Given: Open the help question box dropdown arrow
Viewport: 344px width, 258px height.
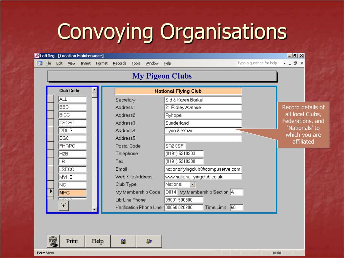Looking at the screenshot, I should click(x=284, y=63).
